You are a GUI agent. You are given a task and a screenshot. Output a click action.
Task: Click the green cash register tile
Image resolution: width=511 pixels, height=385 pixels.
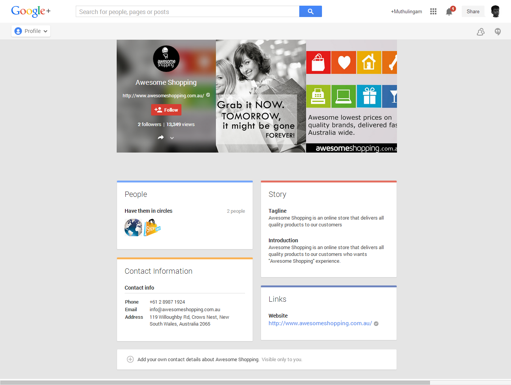click(x=318, y=96)
